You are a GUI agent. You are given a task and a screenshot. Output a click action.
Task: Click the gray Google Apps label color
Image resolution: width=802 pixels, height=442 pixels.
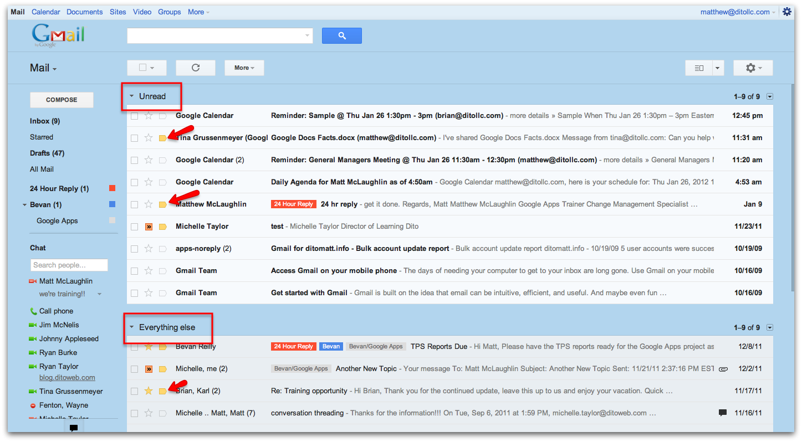pyautogui.click(x=113, y=220)
